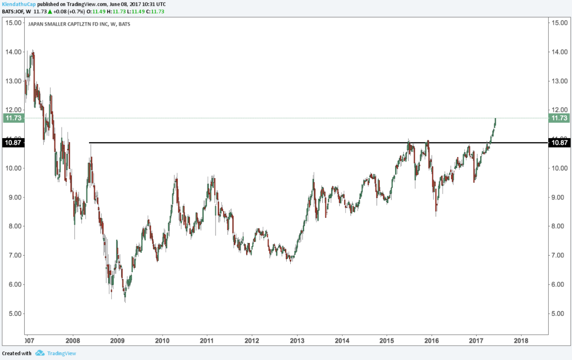Select the green 11.73 label on left axis
572x360 pixels.
click(12, 118)
